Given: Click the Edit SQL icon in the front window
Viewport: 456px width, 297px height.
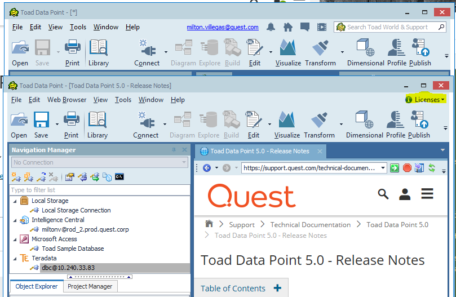Looking at the screenshot, I should pyautogui.click(x=254, y=119).
